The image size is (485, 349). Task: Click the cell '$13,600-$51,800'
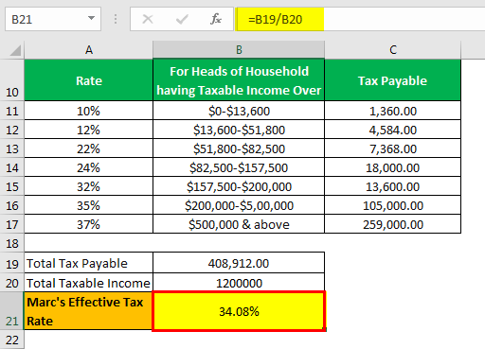point(239,130)
